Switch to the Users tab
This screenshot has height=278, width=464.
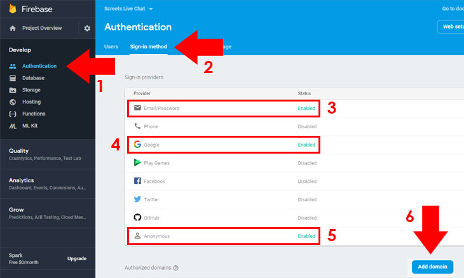[111, 47]
